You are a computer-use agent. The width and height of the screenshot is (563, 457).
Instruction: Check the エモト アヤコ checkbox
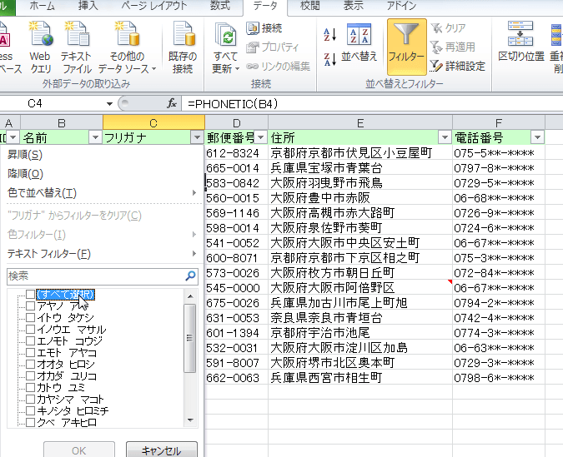click(x=30, y=352)
